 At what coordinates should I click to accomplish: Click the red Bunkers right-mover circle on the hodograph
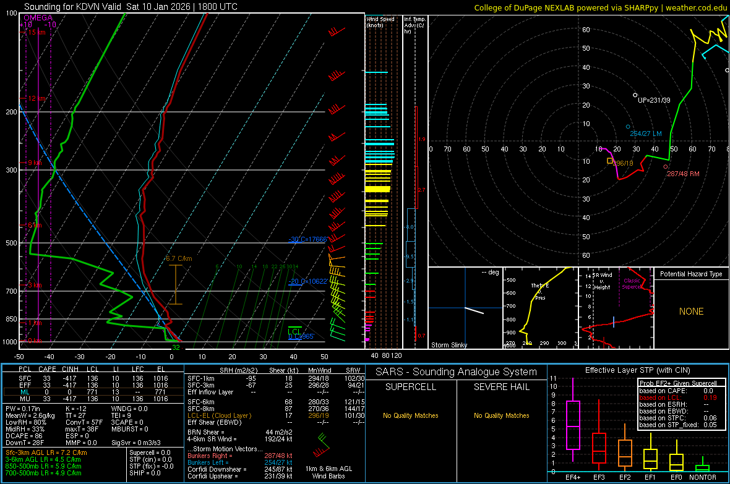click(x=665, y=167)
